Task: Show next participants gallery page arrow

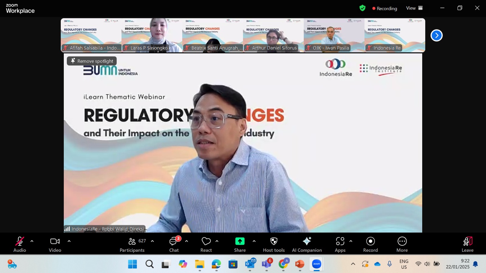Action: 436,35
